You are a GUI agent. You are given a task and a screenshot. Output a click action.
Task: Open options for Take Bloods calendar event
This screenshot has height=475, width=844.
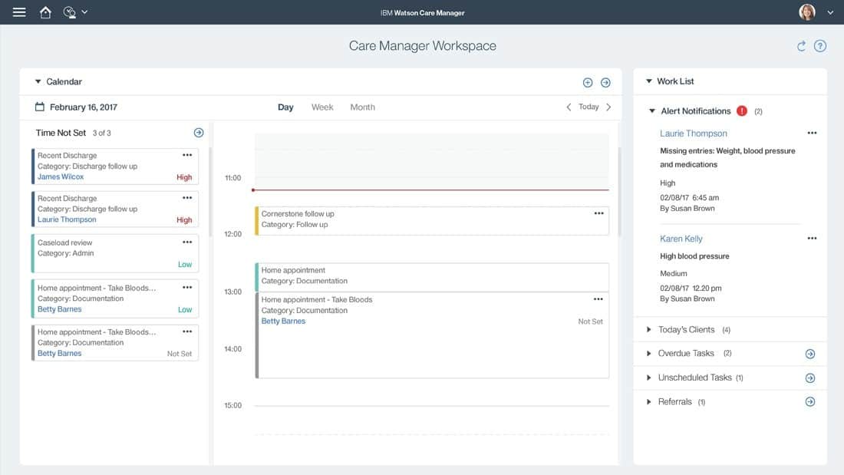tap(598, 299)
